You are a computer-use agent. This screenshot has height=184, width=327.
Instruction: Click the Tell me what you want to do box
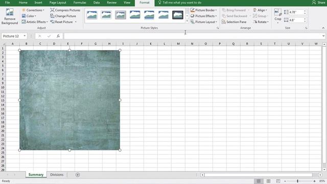[x=180, y=3]
